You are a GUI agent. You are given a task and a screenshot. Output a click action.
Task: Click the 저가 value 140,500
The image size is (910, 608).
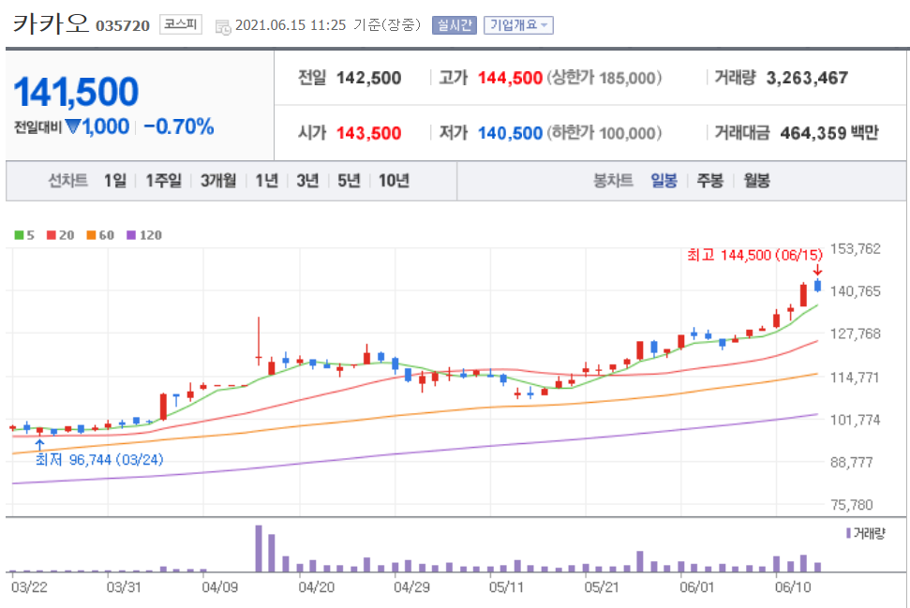(510, 133)
